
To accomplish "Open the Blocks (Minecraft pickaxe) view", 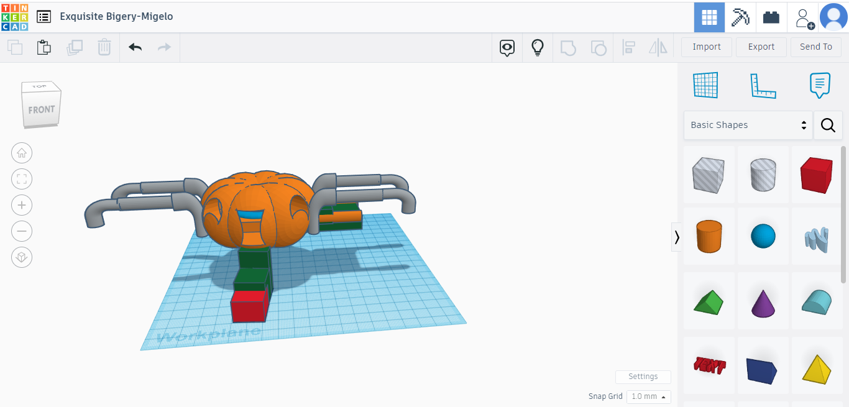I will [x=740, y=17].
